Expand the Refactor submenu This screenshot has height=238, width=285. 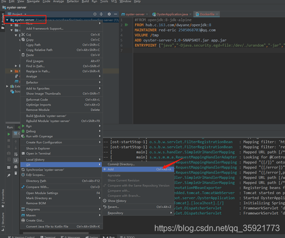point(61,82)
